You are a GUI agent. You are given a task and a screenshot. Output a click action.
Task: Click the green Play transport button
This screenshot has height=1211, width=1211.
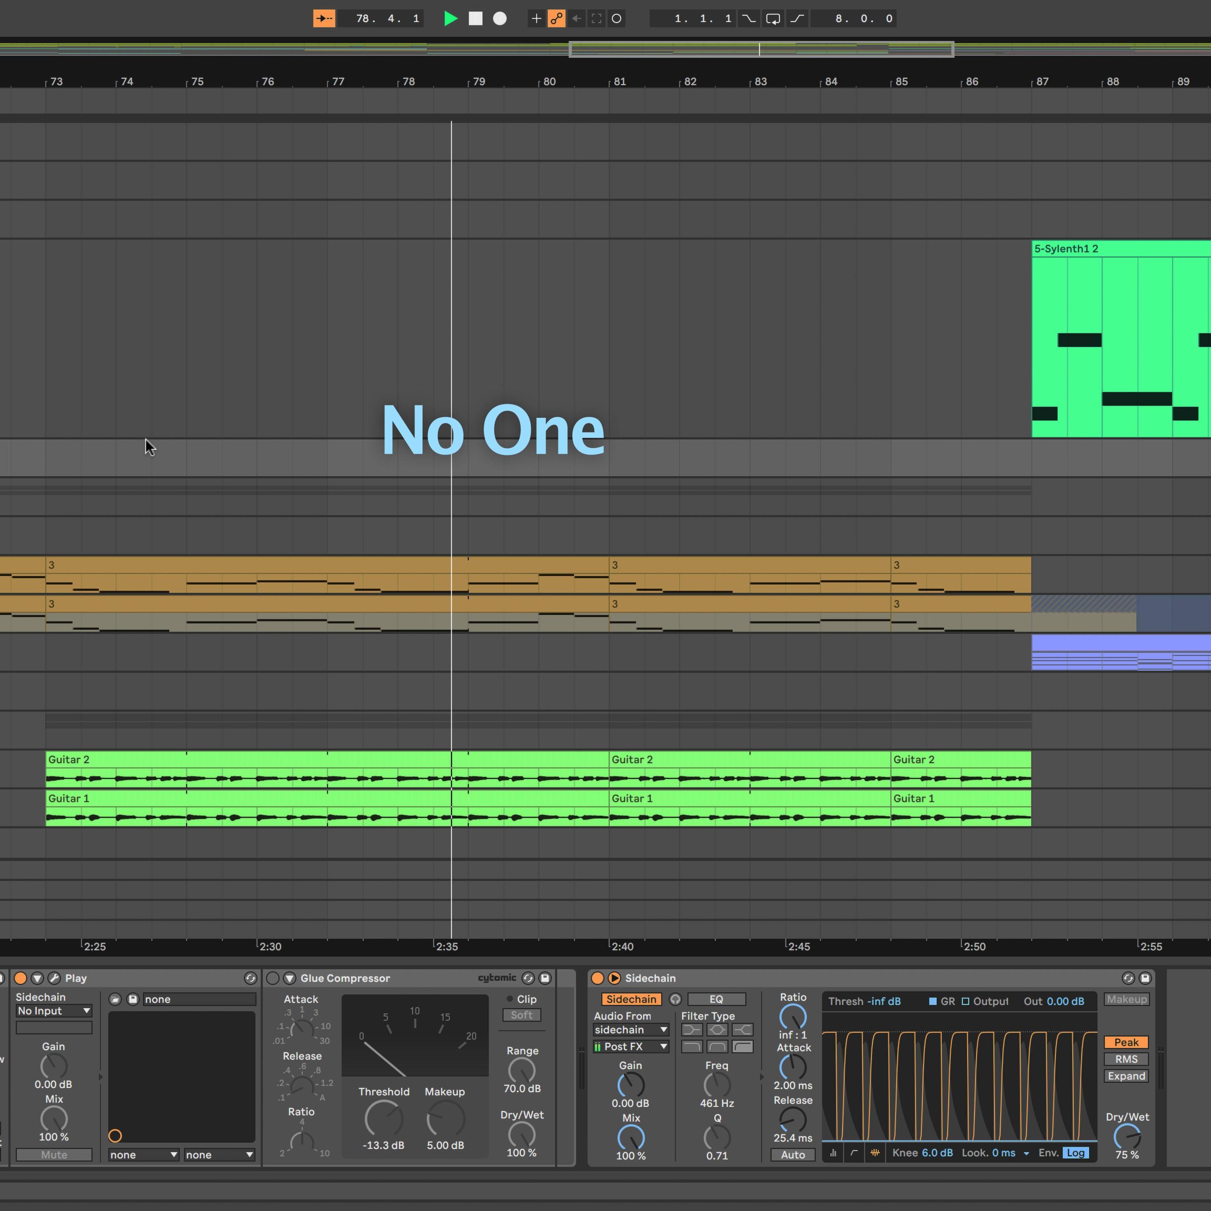coord(450,19)
